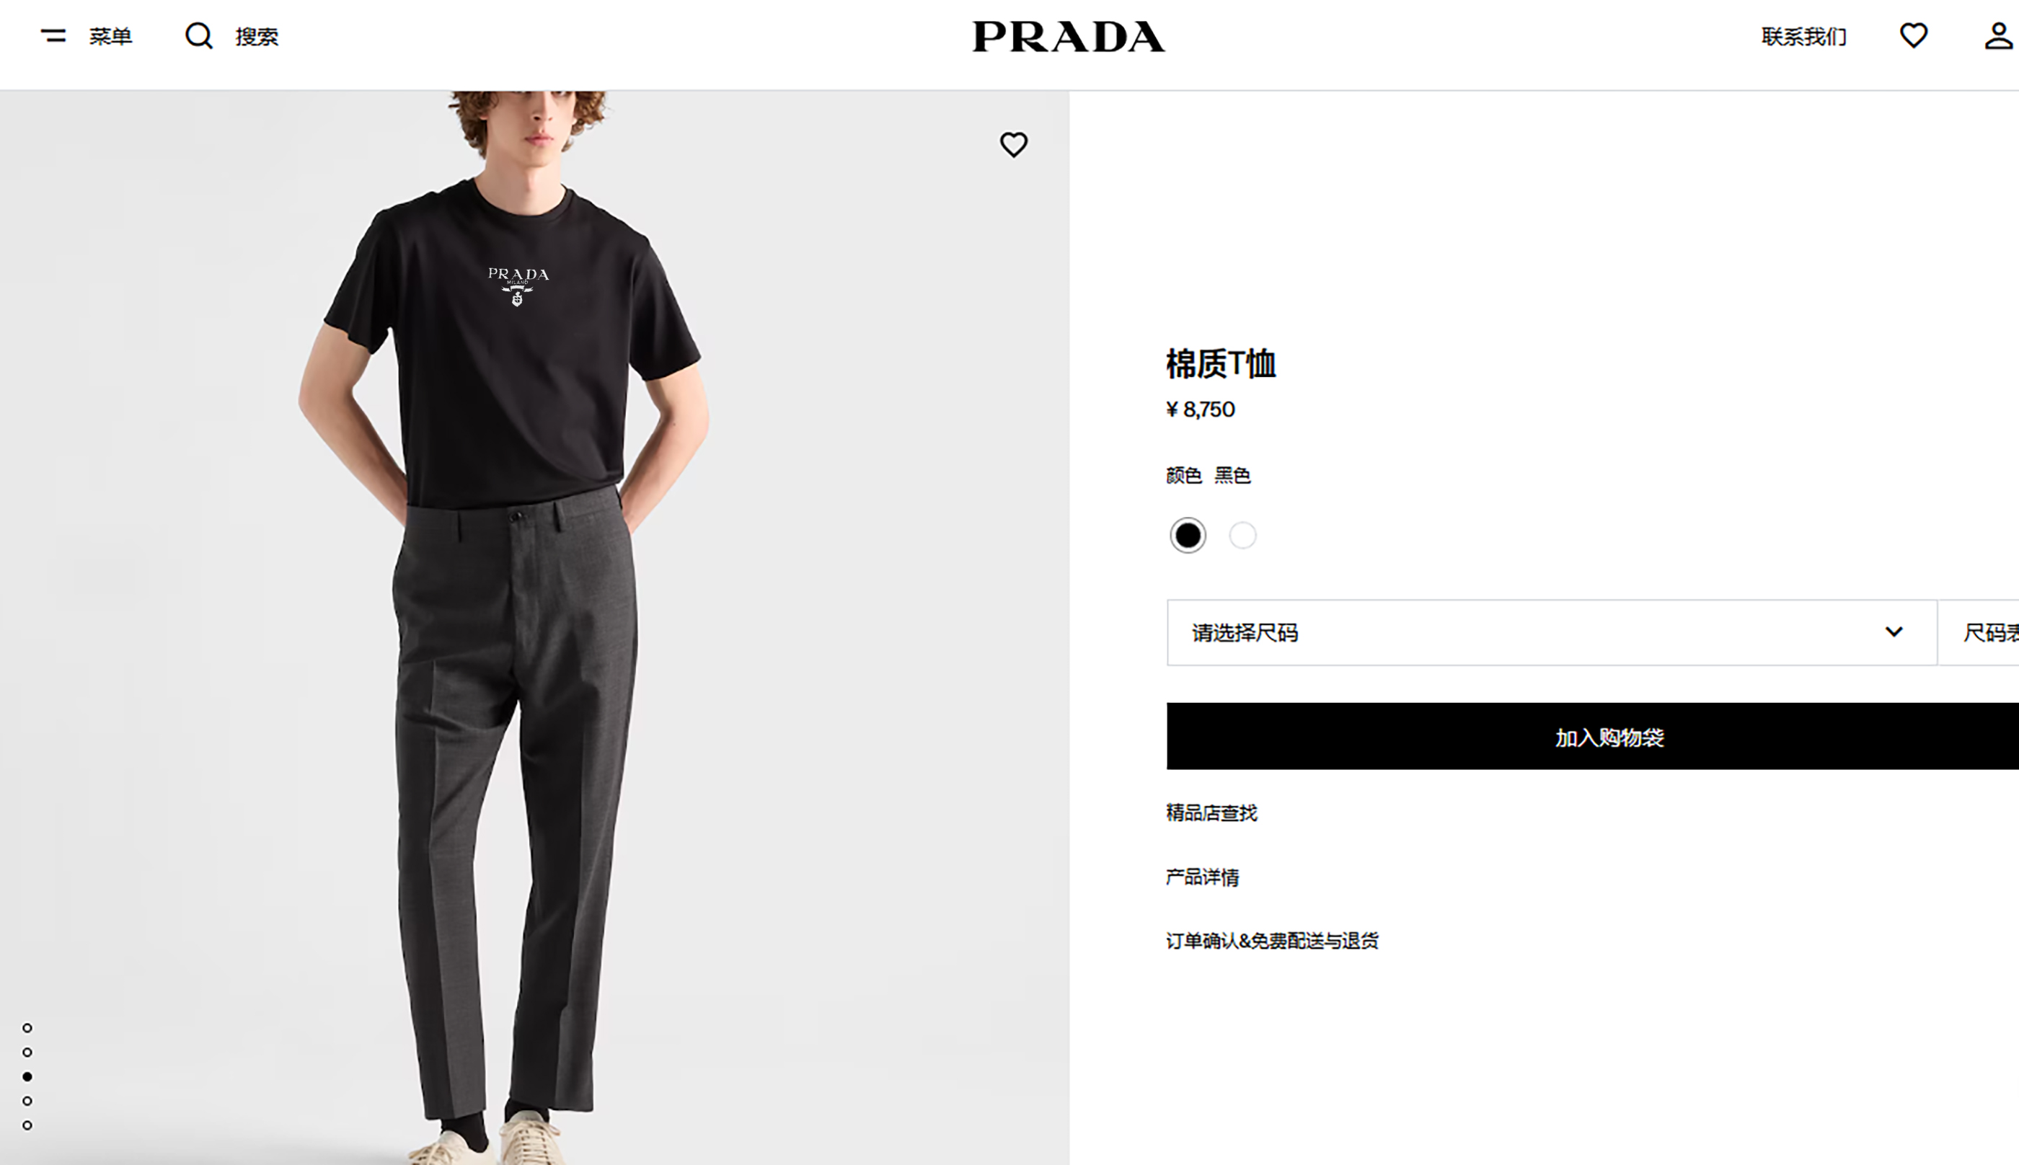Screen dimensions: 2019x1165
Task: Expand the 产品详情 section
Action: [x=1202, y=877]
